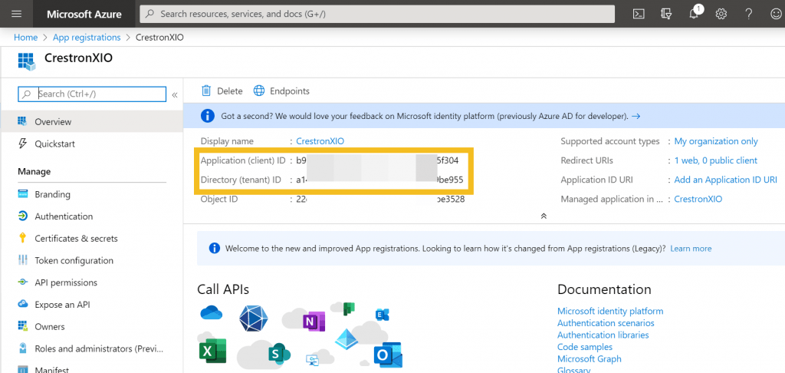Click the Excel icon under Call APIs
This screenshot has height=373, width=785.
click(212, 351)
